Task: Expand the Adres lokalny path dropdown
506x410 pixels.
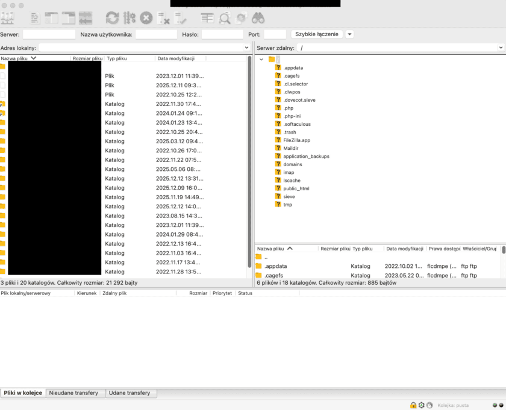Action: (x=246, y=48)
